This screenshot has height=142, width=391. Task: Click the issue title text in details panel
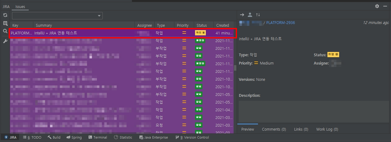260,39
